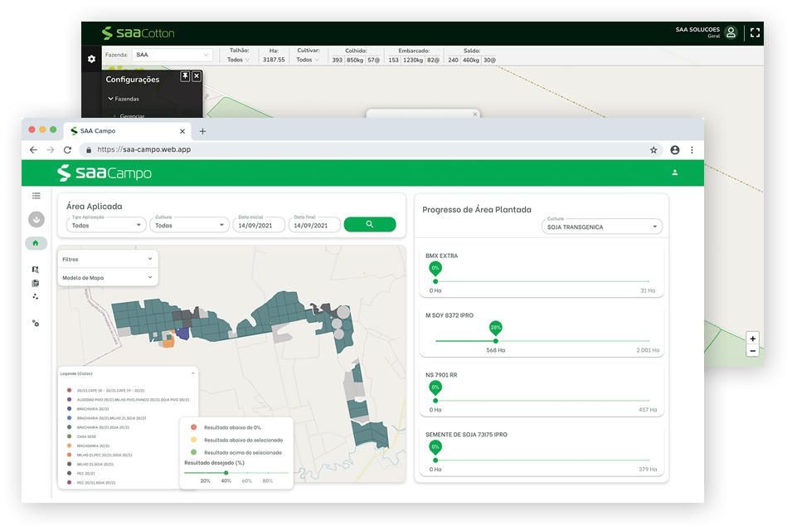
Task: Select the SAA Campo browser tab
Action: click(124, 131)
